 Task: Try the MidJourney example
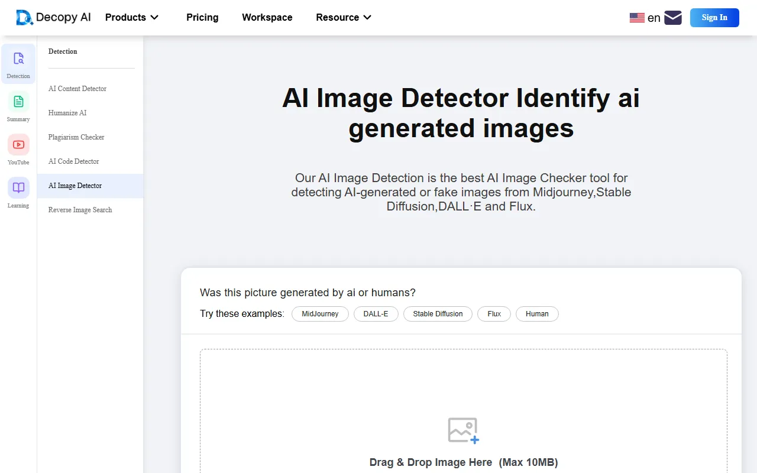[x=320, y=314]
